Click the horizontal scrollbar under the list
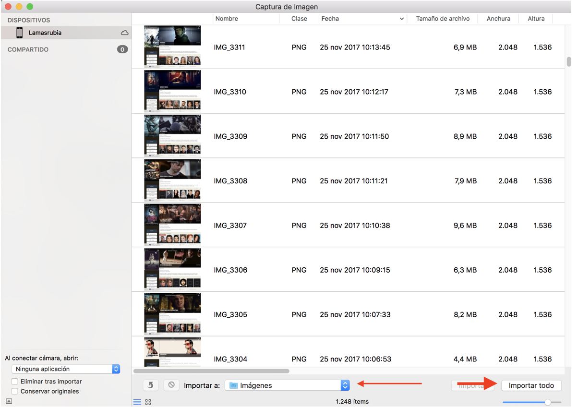This screenshot has width=578, height=407. (211, 371)
